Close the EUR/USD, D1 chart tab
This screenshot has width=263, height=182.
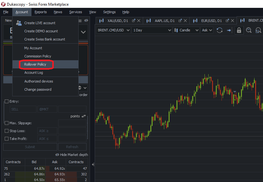click(x=232, y=21)
